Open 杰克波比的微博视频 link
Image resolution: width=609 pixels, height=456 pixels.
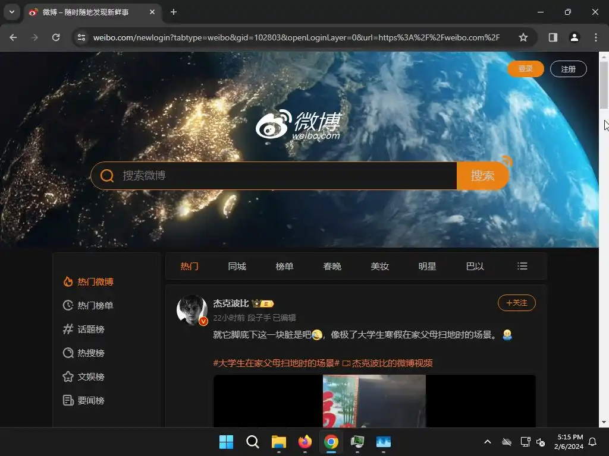[388, 363]
